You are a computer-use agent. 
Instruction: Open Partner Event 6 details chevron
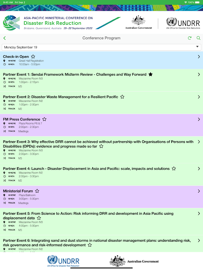199,240
